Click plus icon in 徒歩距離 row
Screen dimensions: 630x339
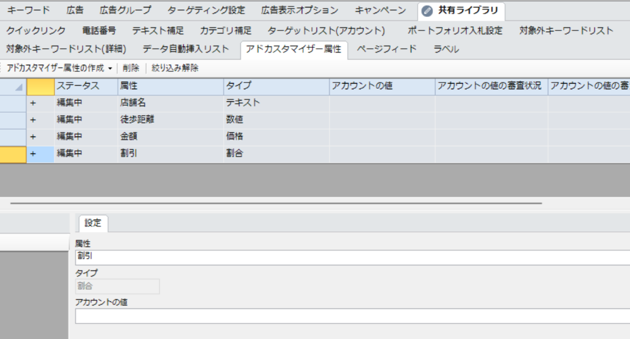coord(33,119)
